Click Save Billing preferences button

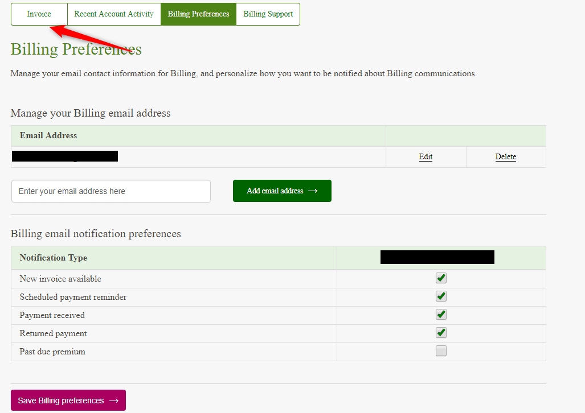68,400
